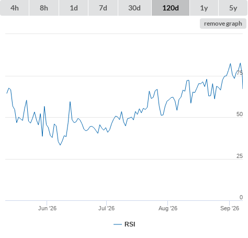Image resolution: width=248 pixels, height=238 pixels.
Task: Click the 25 y-axis label
Action: point(240,156)
